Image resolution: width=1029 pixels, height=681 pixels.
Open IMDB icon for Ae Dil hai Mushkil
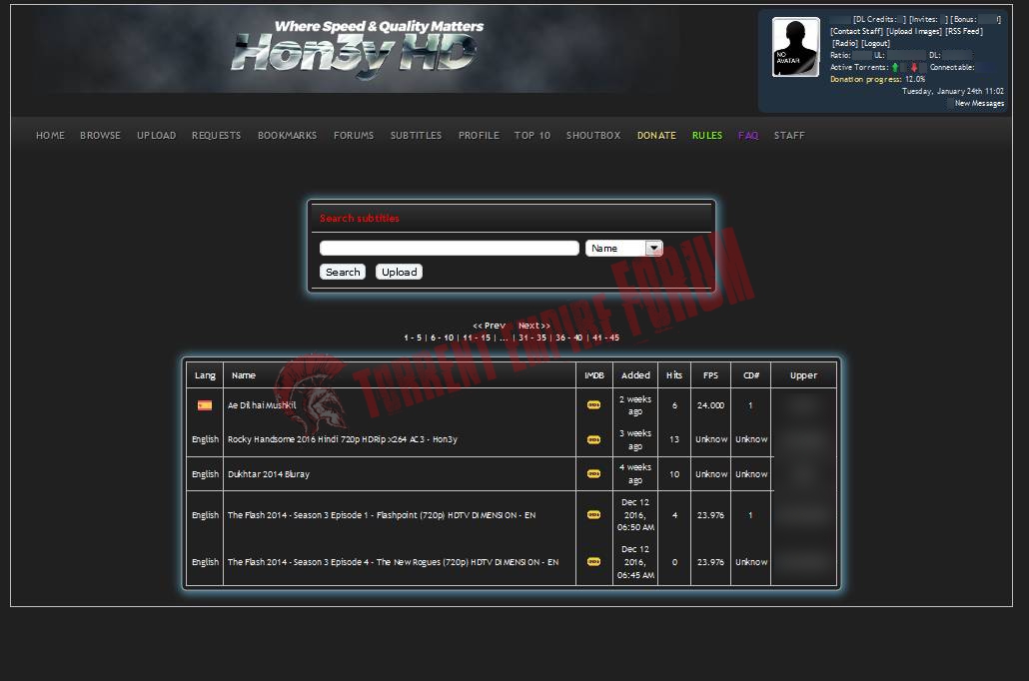click(x=593, y=405)
